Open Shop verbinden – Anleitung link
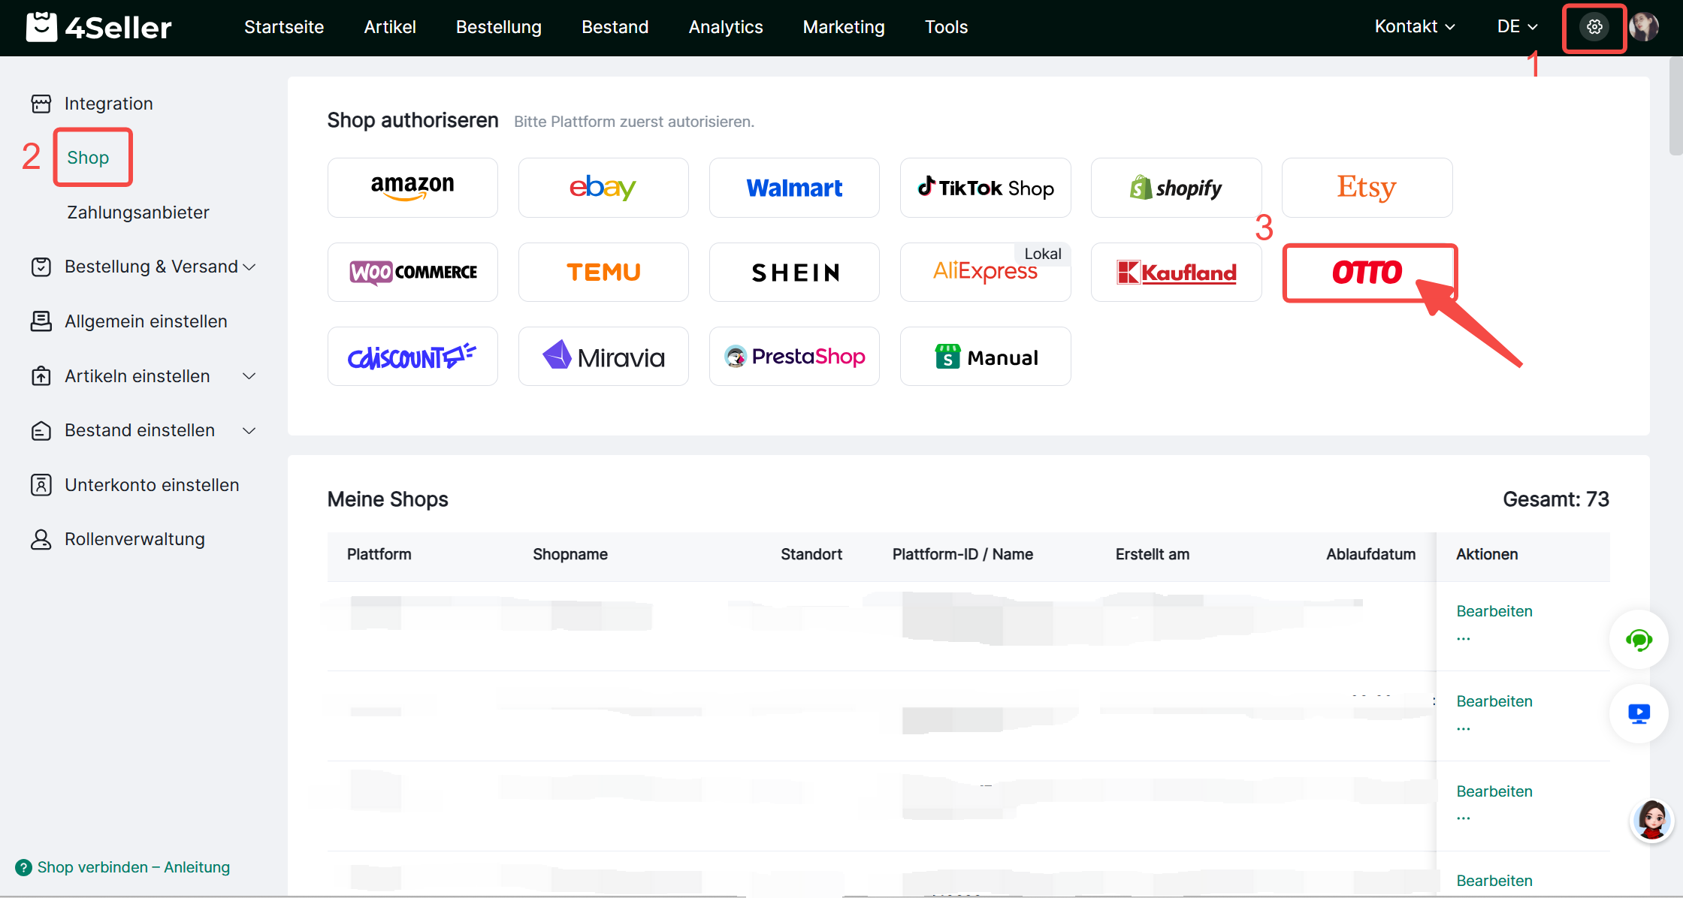Image resolution: width=1683 pixels, height=898 pixels. pyautogui.click(x=133, y=867)
